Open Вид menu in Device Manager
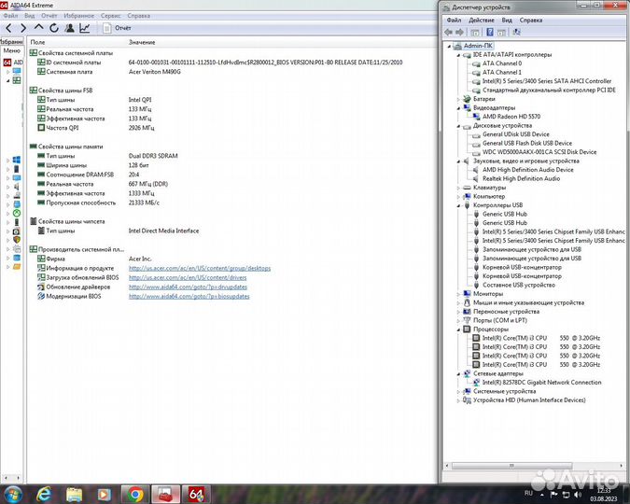630x504 pixels. [x=507, y=21]
